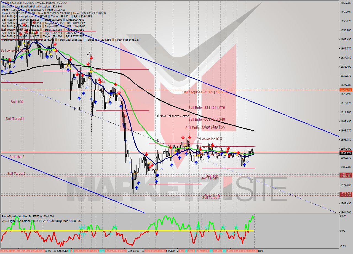The height and width of the screenshot is (254, 353).
Task: Click the 1616.070 price axis label
Action: 346,103
